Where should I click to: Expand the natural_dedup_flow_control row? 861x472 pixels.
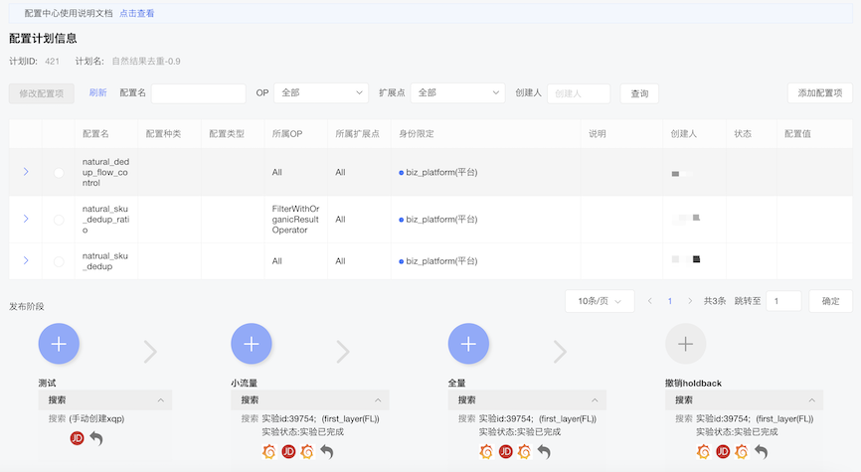[26, 172]
